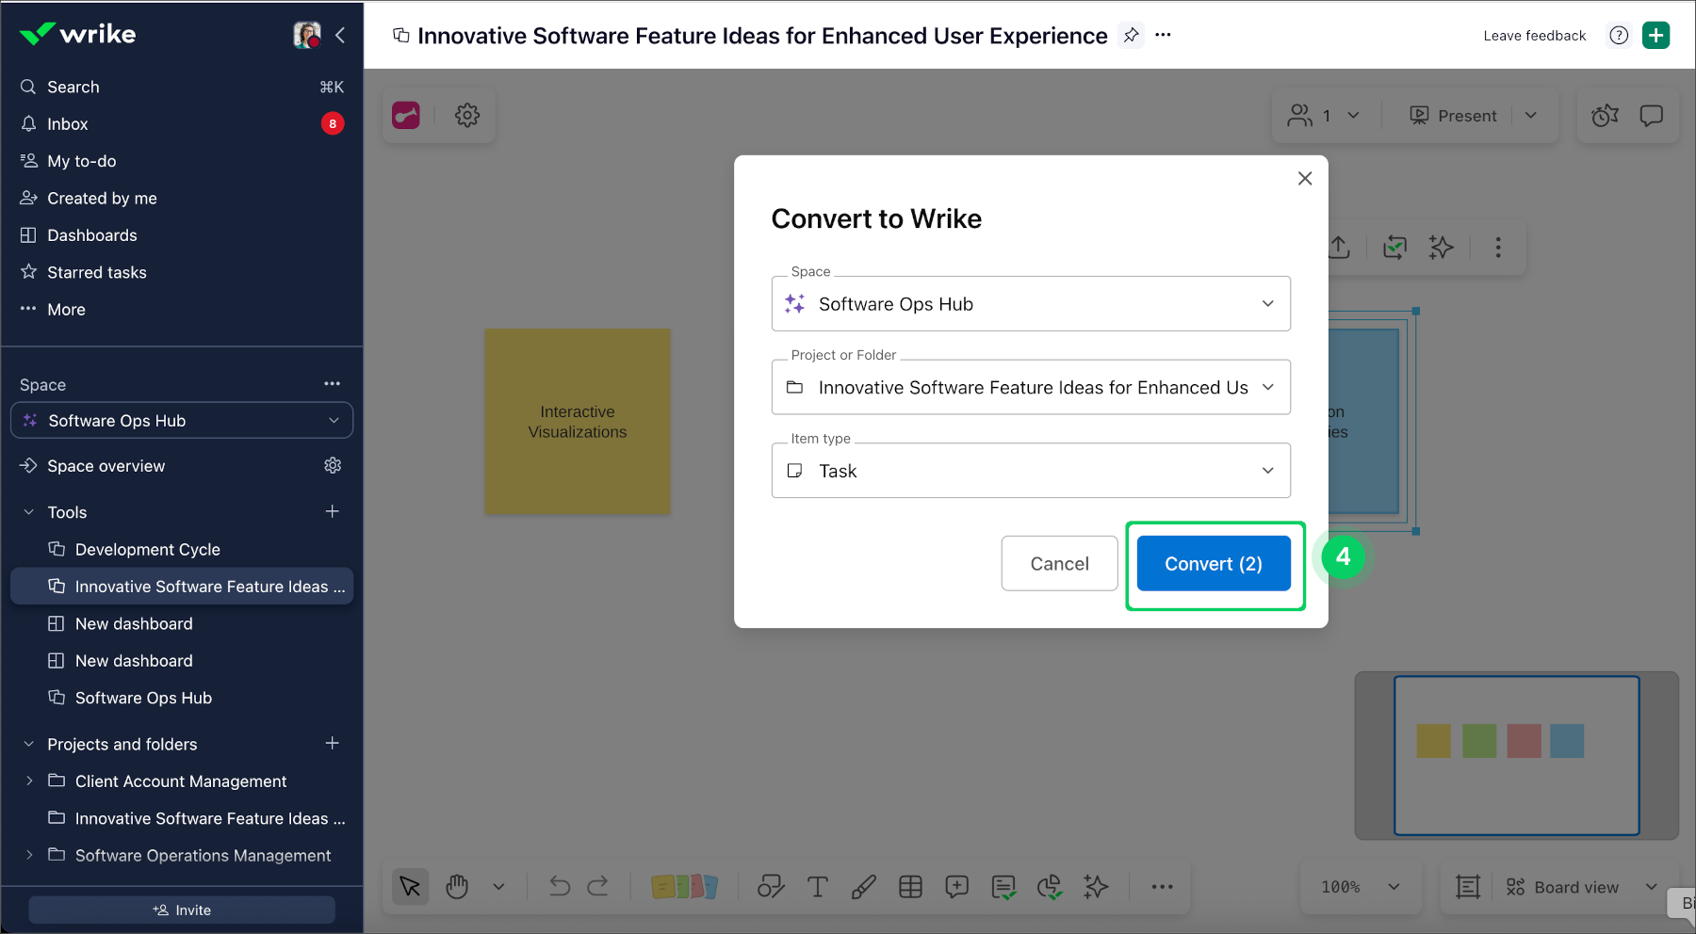Redo the last canvas action
Viewport: 1696px width, 934px height.
598,886
